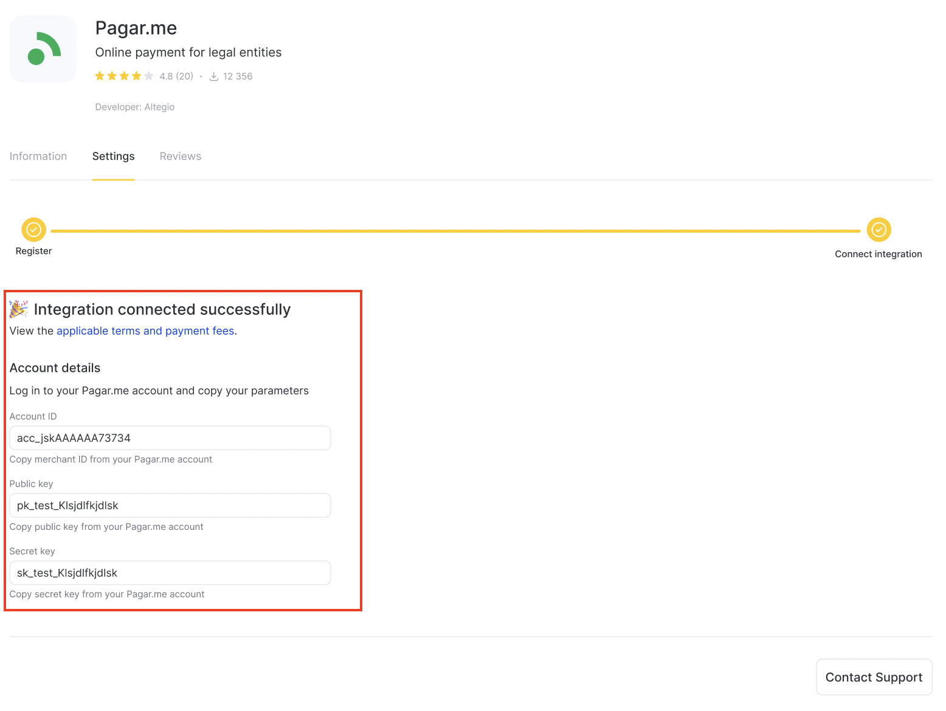Click the party popper celebration icon
946x711 pixels.
(18, 309)
